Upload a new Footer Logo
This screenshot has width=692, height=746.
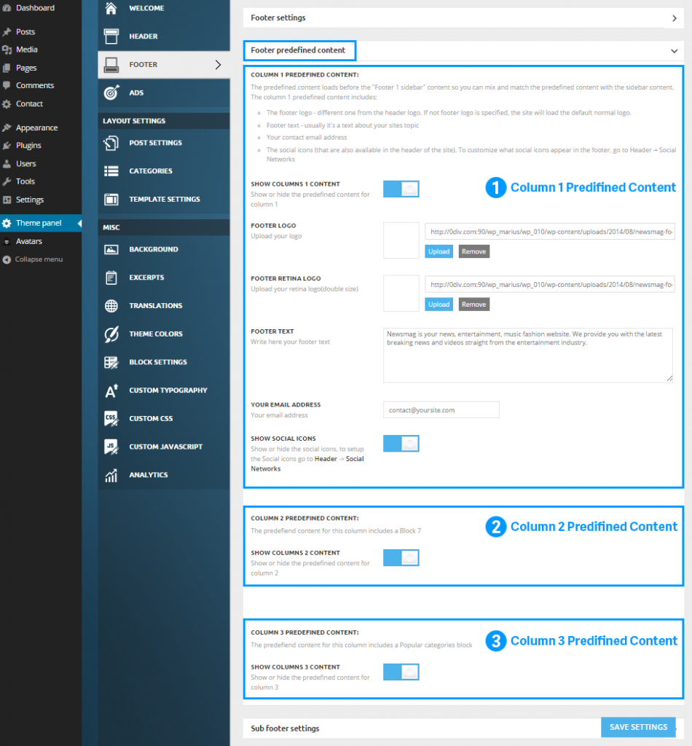tap(439, 251)
